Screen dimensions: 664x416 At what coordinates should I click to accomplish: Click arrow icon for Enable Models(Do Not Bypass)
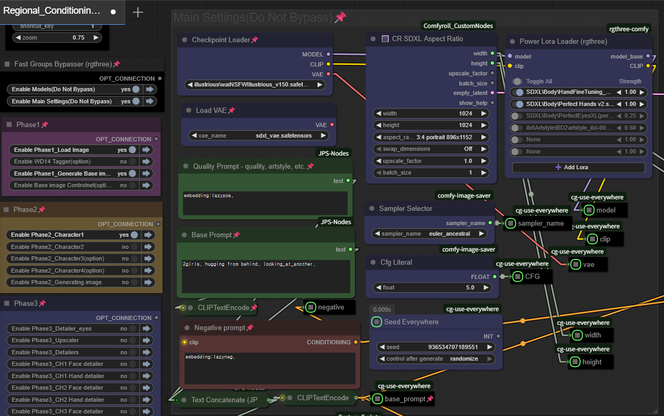(x=151, y=89)
